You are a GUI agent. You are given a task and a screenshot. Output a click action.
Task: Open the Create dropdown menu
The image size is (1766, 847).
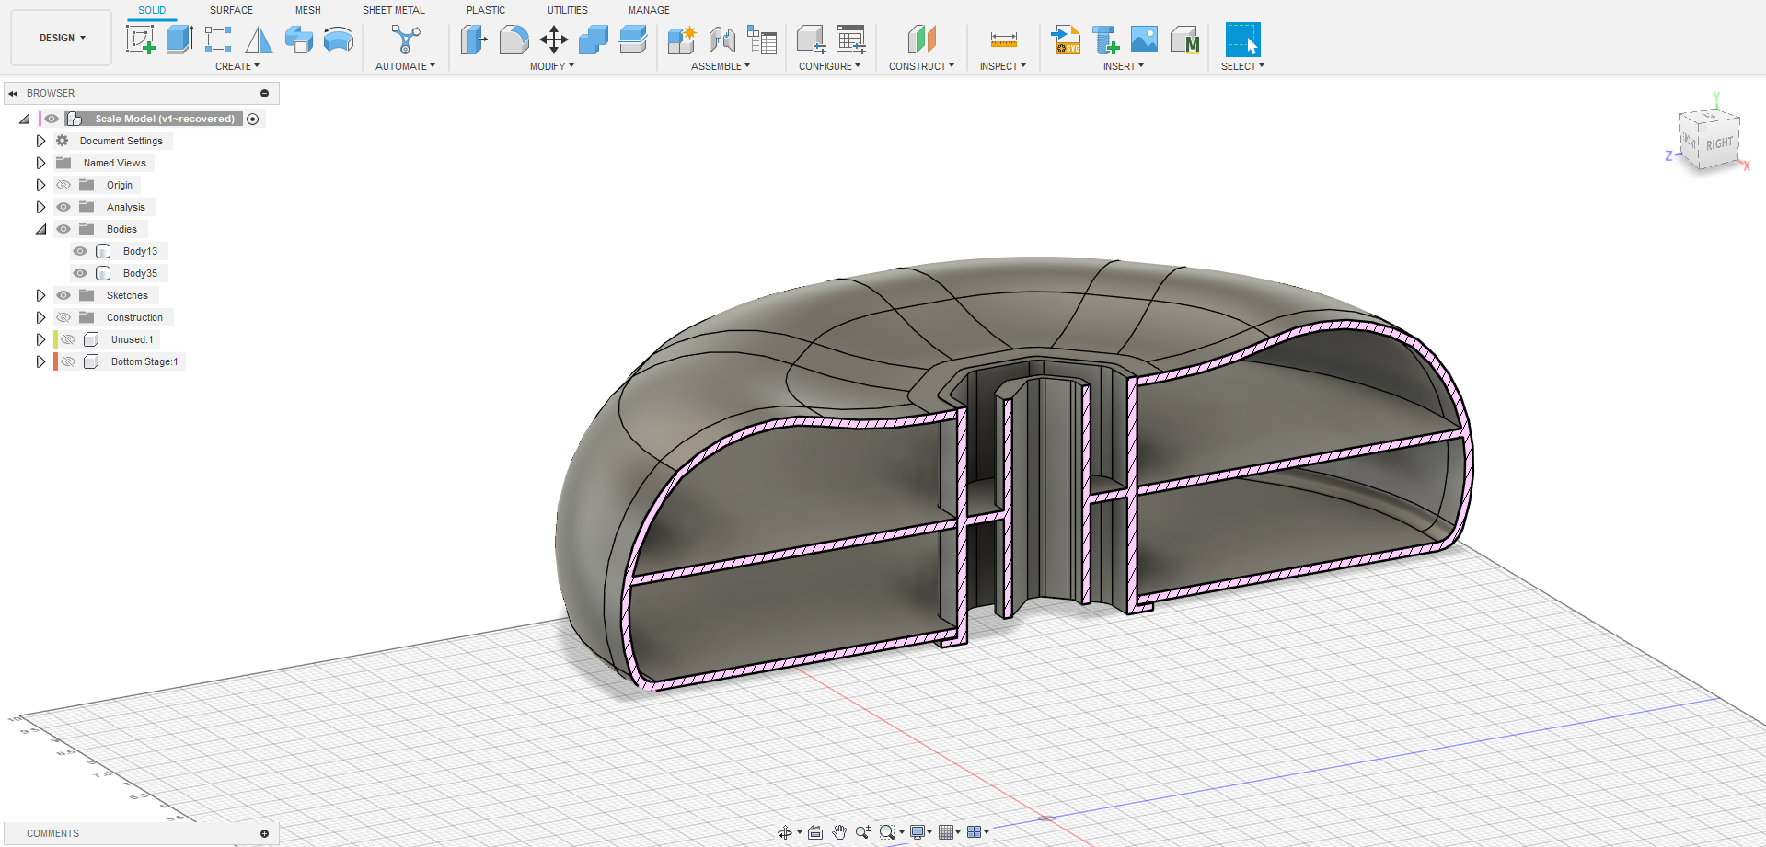pyautogui.click(x=237, y=66)
